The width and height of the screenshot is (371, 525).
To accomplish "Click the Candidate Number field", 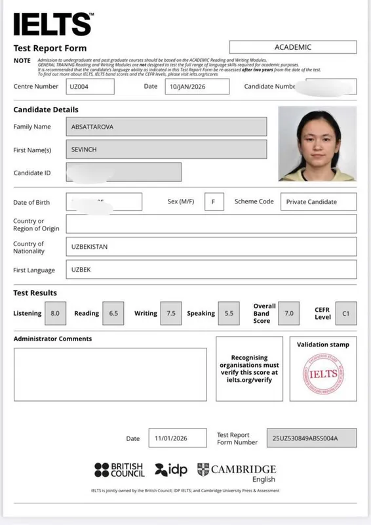I will 331,87.
